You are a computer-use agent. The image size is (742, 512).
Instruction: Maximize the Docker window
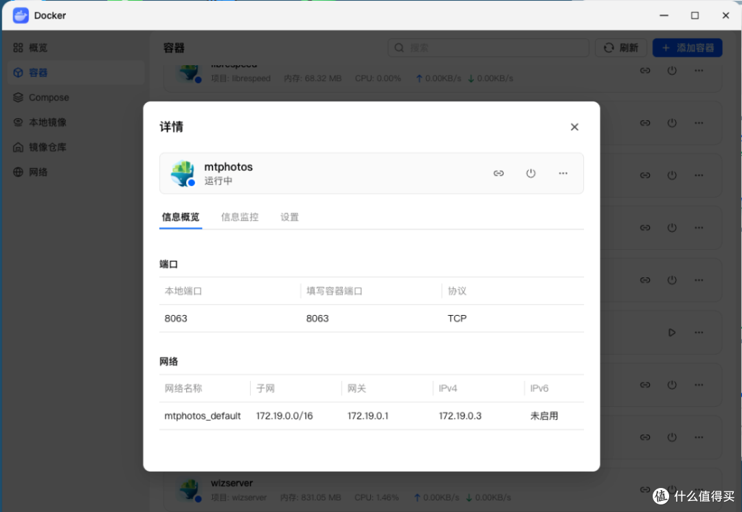[695, 15]
